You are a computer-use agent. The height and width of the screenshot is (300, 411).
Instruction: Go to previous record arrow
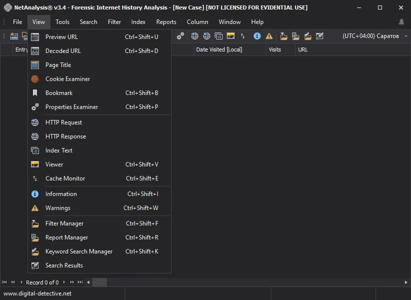point(21,282)
